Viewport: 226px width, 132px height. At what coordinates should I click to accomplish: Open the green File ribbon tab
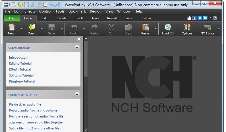pos(12,18)
